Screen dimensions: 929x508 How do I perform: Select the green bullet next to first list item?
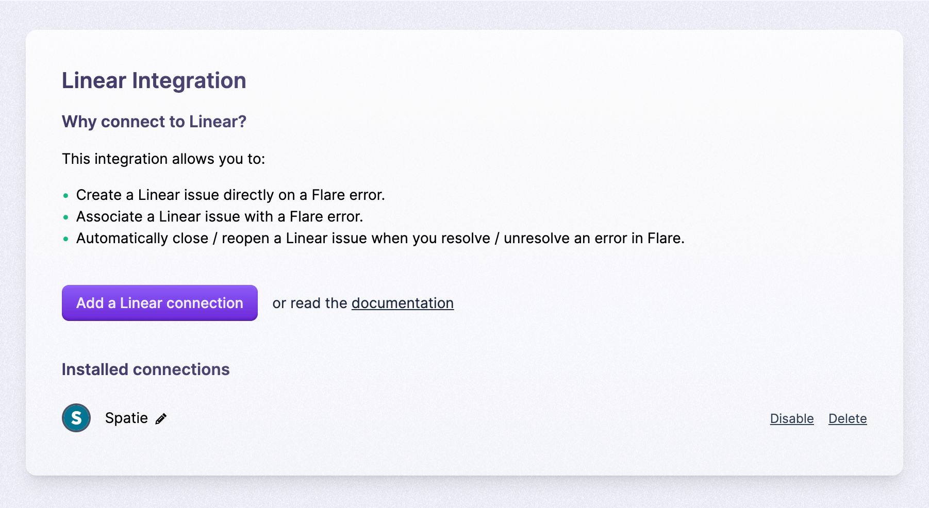[x=65, y=196]
